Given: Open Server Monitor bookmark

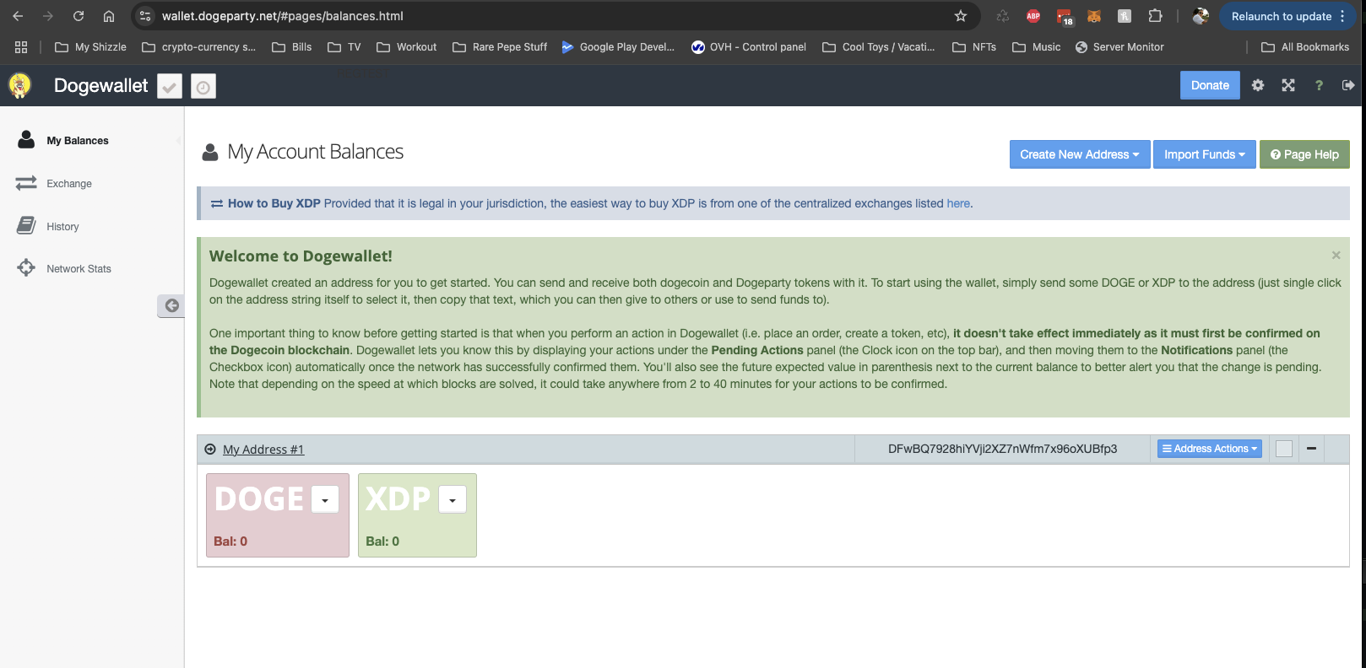Looking at the screenshot, I should point(1119,47).
